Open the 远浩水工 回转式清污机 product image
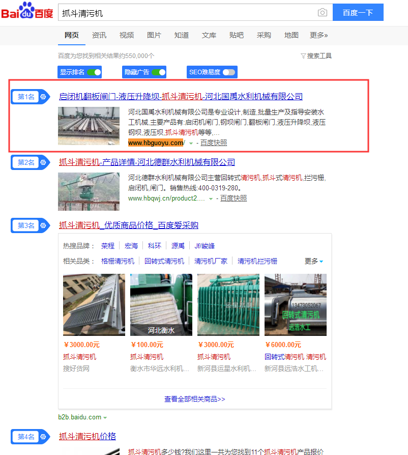This screenshot has height=455, width=408. [x=296, y=305]
